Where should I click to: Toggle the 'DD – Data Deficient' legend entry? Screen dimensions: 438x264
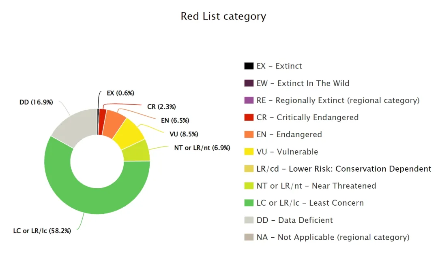coord(294,220)
